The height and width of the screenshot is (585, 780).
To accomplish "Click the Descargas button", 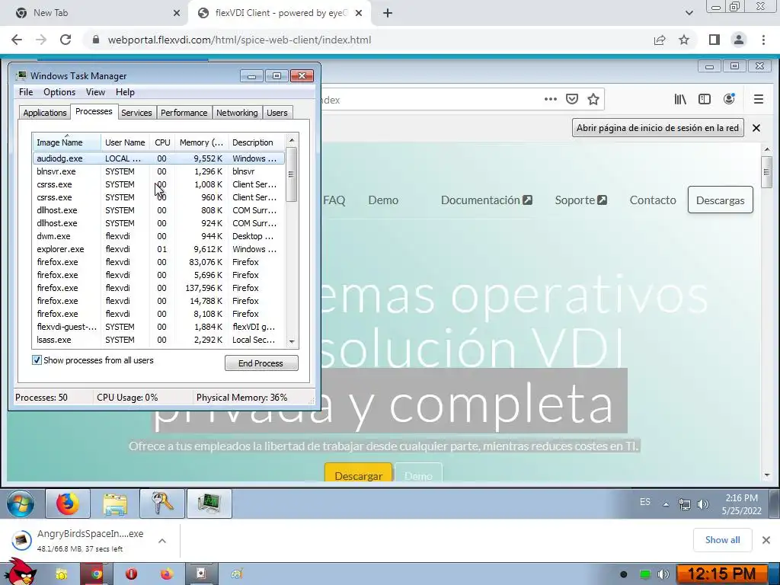I will [x=720, y=200].
